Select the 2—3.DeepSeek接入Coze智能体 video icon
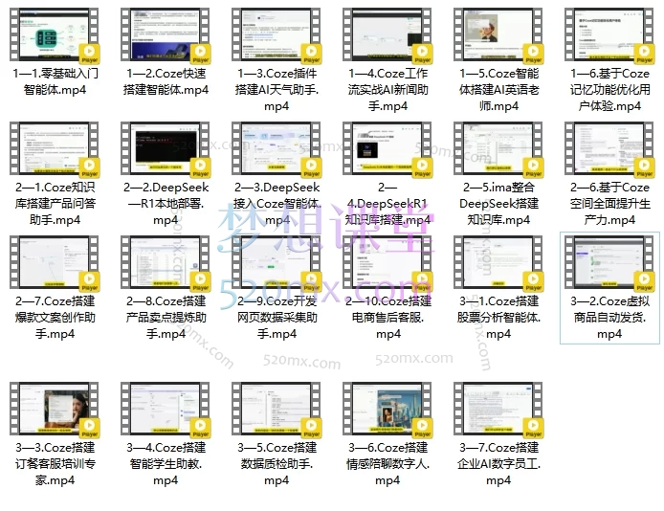Viewport: 664px width, 511px height. 277,151
